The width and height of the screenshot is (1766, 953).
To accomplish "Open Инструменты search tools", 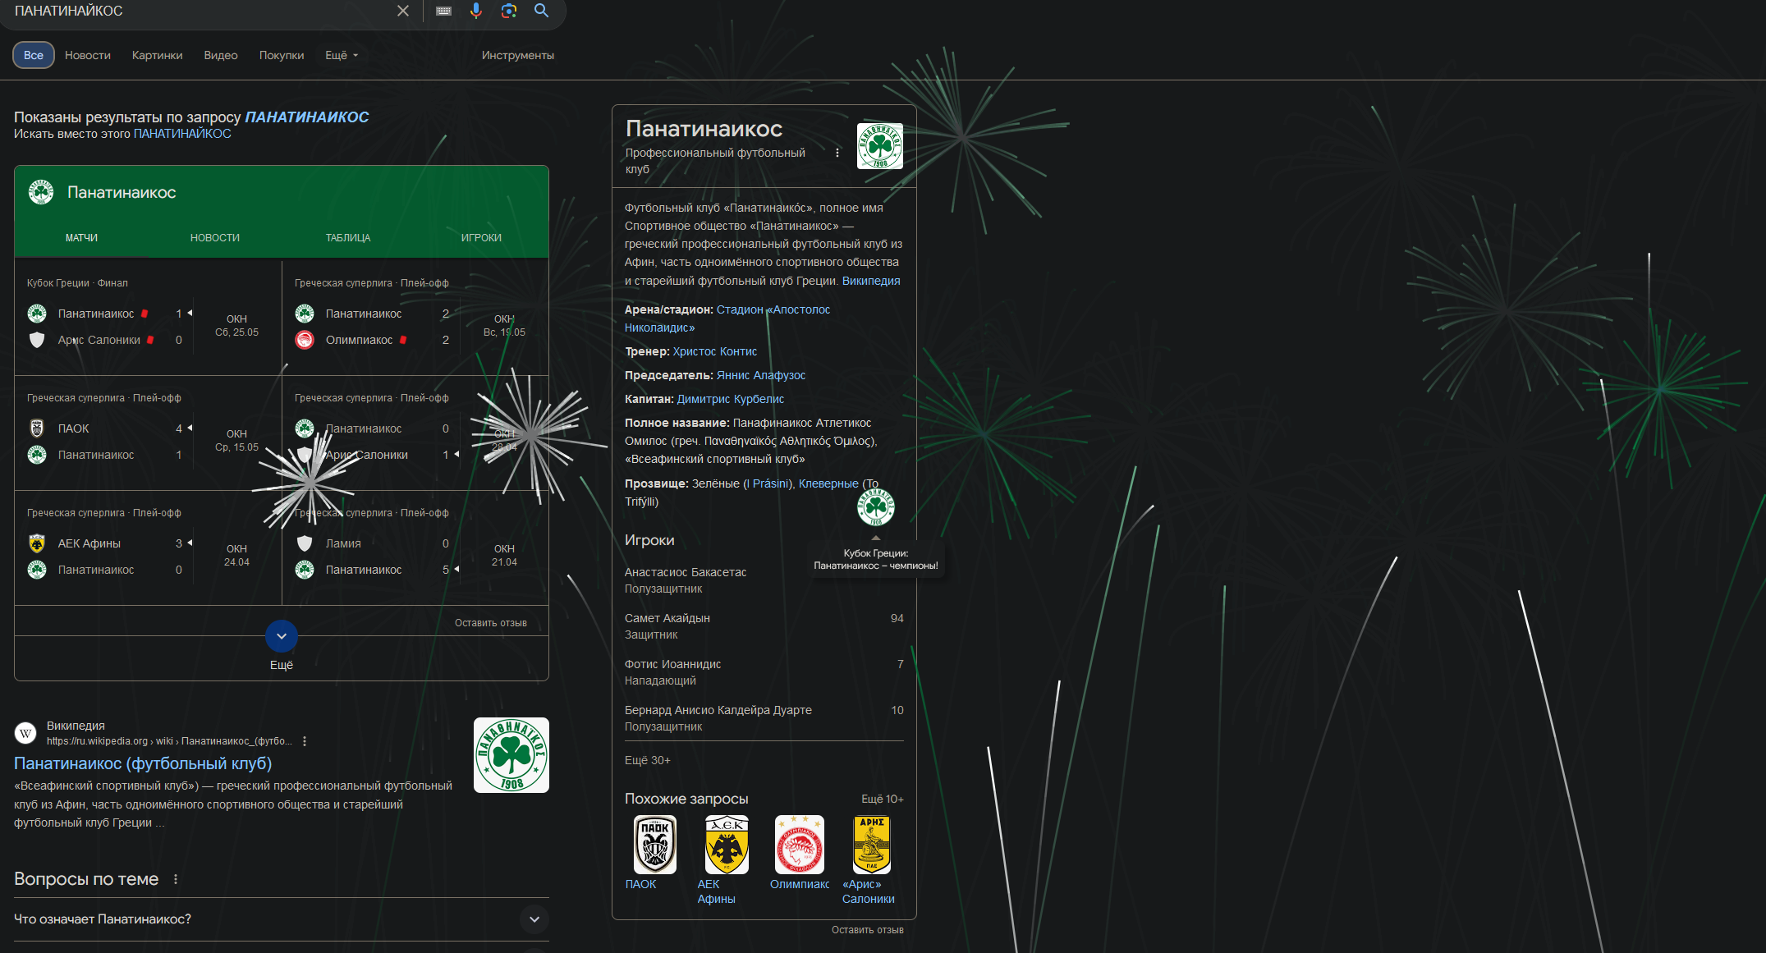I will pyautogui.click(x=518, y=55).
